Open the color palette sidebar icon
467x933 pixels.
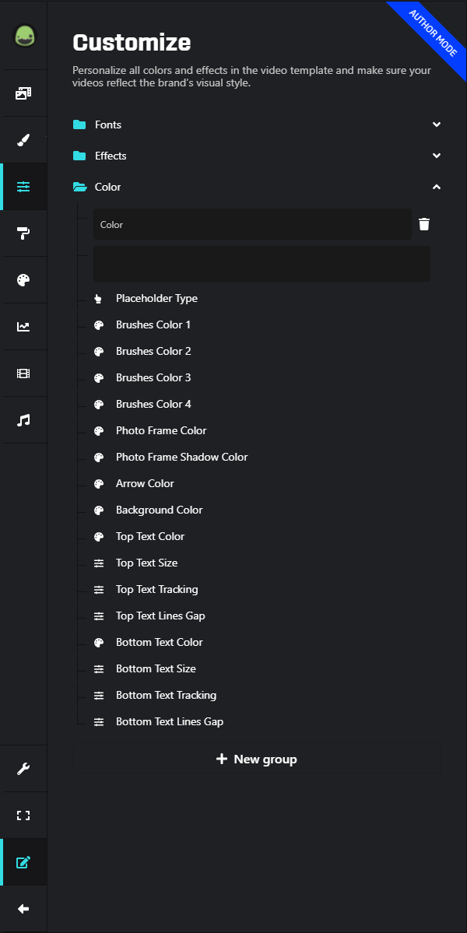(23, 280)
